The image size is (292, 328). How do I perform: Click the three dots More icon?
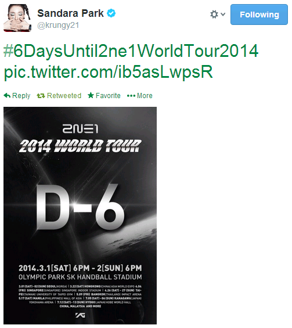(x=131, y=96)
